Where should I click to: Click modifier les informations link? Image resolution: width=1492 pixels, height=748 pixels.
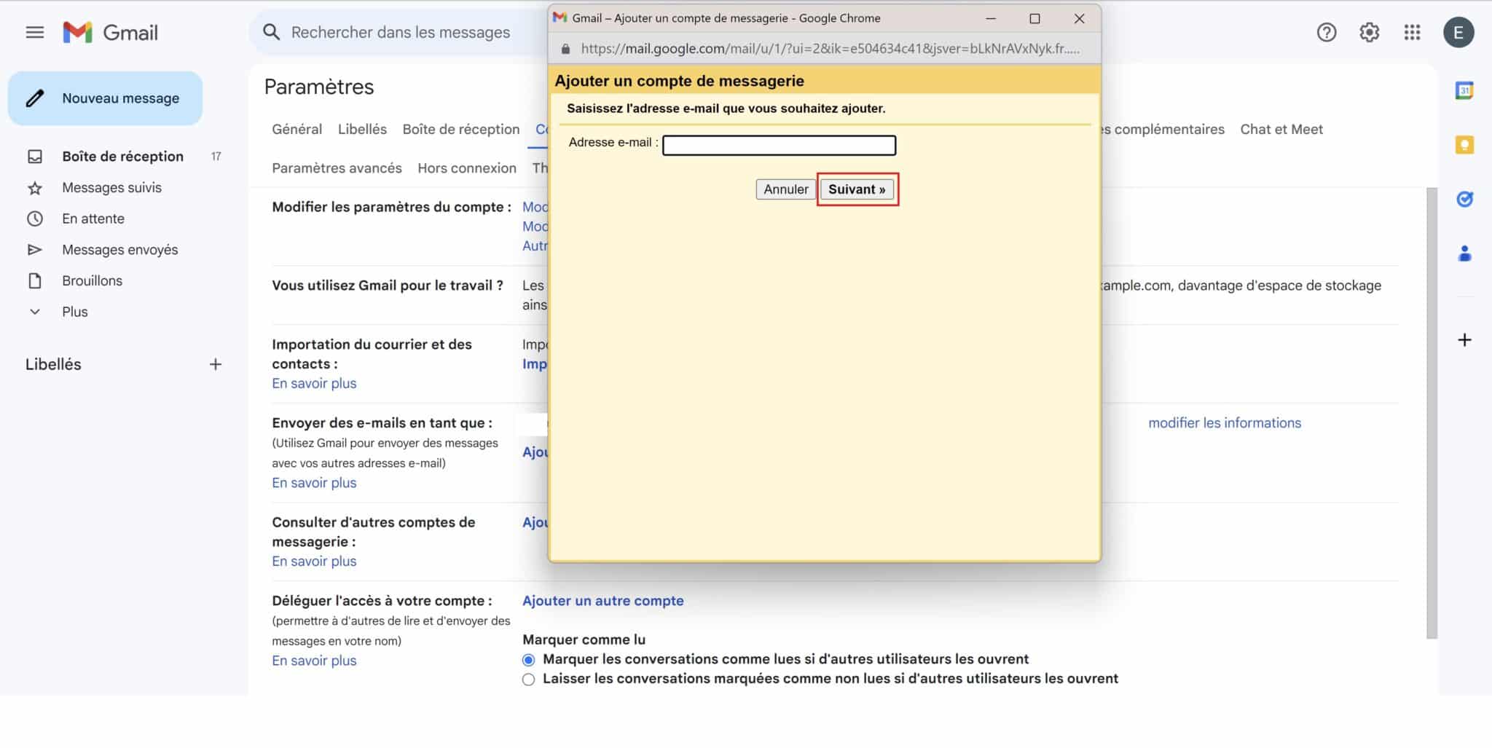pos(1224,423)
